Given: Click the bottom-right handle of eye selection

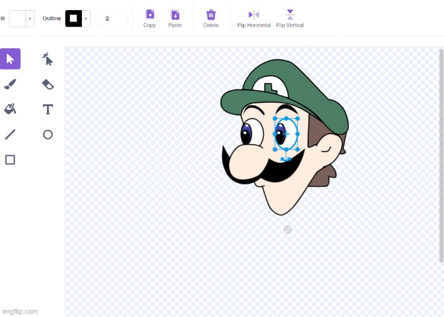Looking at the screenshot, I should click(x=297, y=149).
